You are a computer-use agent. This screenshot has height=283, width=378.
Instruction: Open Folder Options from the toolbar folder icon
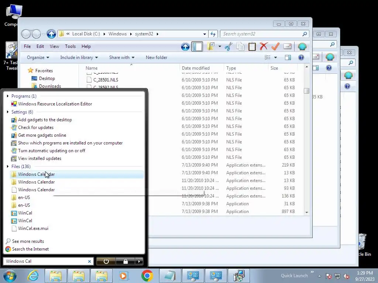(x=211, y=46)
